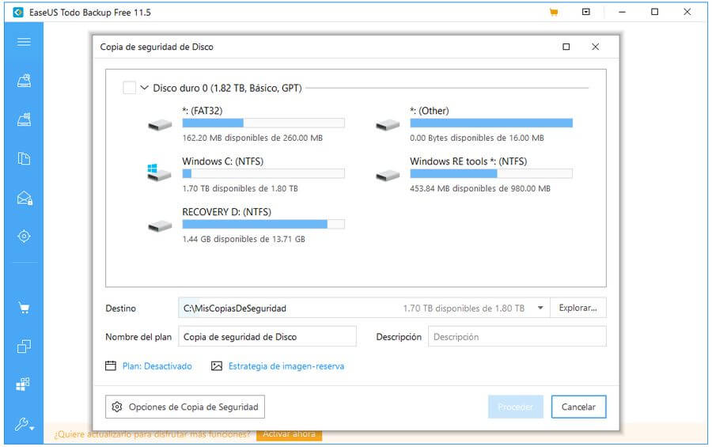Screen dimensions: 712x447
Task: Select the "RECOVERY D: (NTFS)" label
Action: (x=226, y=212)
